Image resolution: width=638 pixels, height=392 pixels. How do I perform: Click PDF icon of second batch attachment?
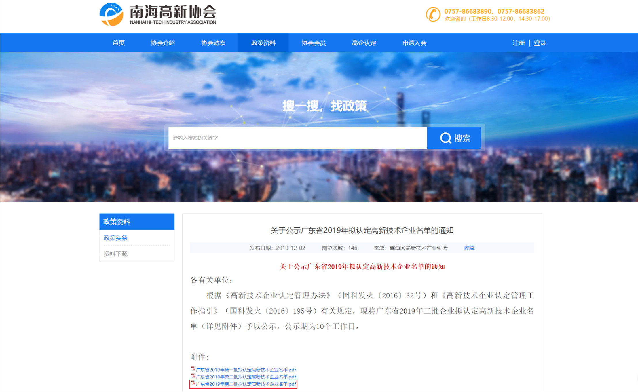(x=193, y=376)
